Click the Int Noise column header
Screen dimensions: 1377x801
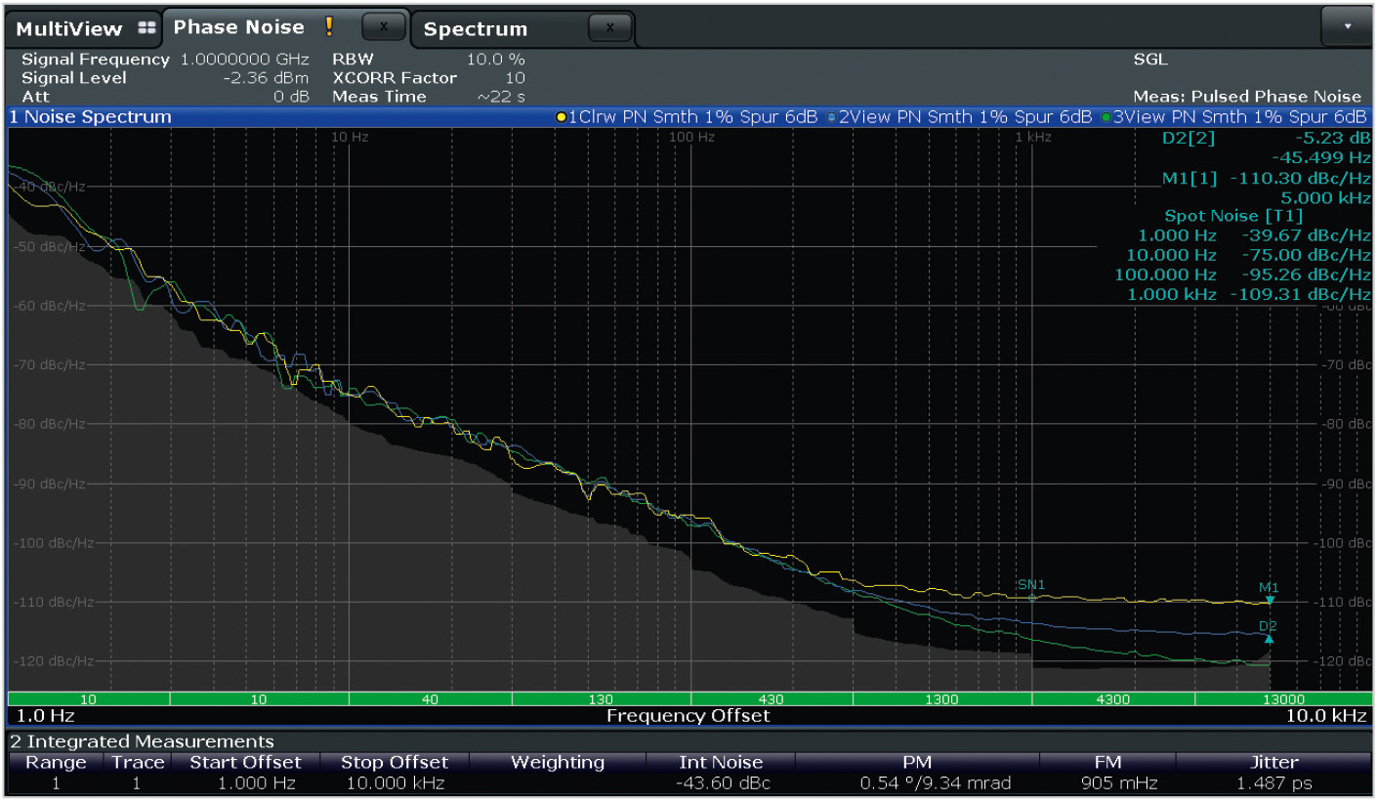(x=721, y=763)
